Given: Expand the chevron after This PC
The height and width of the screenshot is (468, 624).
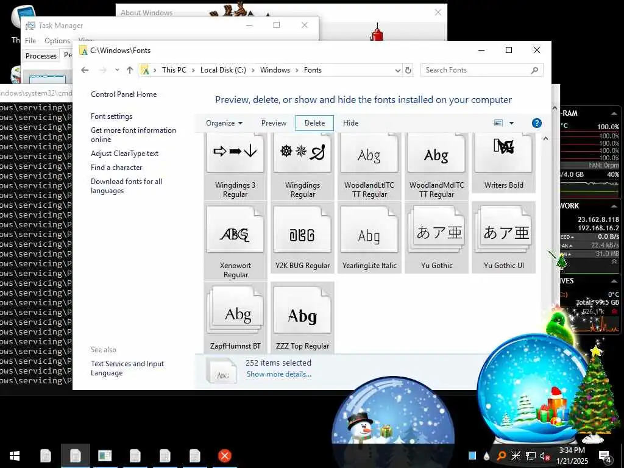Looking at the screenshot, I should click(193, 70).
